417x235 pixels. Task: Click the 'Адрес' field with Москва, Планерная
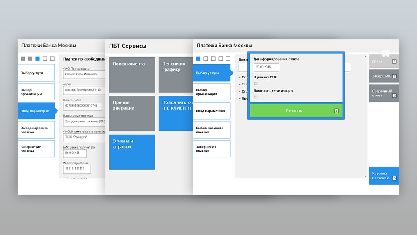84,90
